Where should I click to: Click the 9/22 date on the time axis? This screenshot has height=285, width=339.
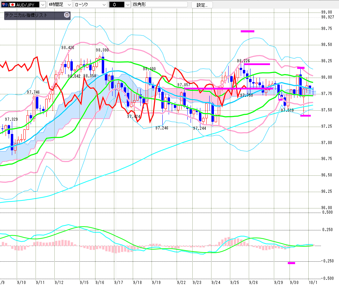click(181, 282)
